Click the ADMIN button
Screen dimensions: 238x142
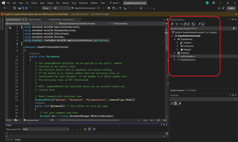(x=231, y=8)
